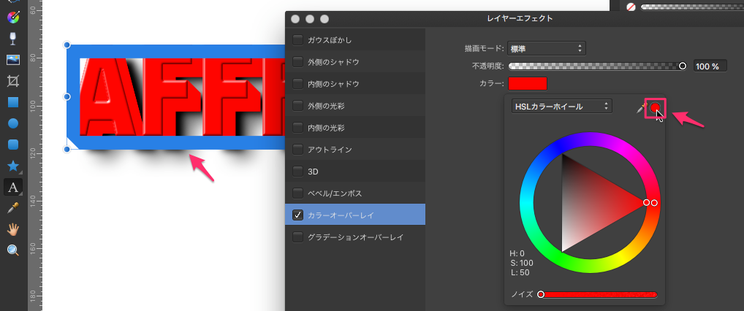Select the Place Image tool
The image size is (744, 311).
[x=12, y=59]
